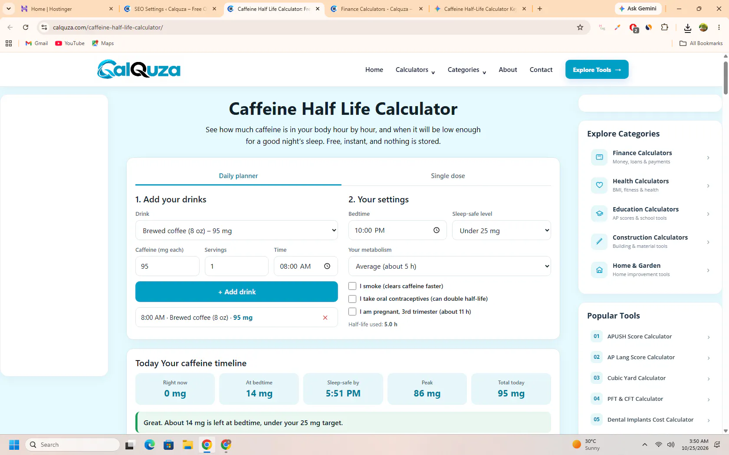Remove the 8:00 AM Brewed coffee entry
729x455 pixels.
(x=325, y=318)
